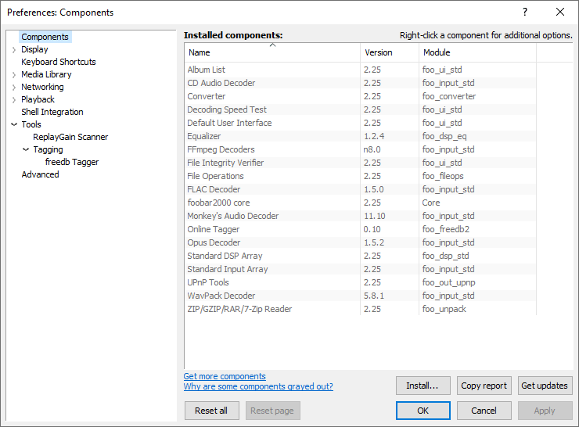Open the Get more components link
Image resolution: width=579 pixels, height=427 pixels.
coord(225,376)
